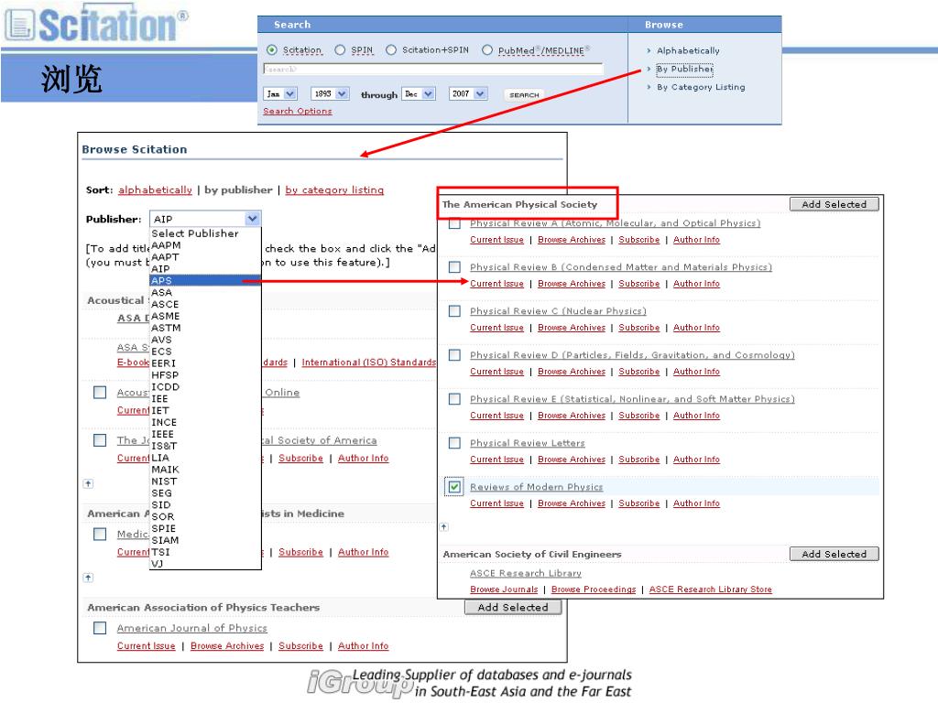Image resolution: width=938 pixels, height=703 pixels.
Task: Open Current Issue of American Journal of Physics
Action: tap(146, 646)
